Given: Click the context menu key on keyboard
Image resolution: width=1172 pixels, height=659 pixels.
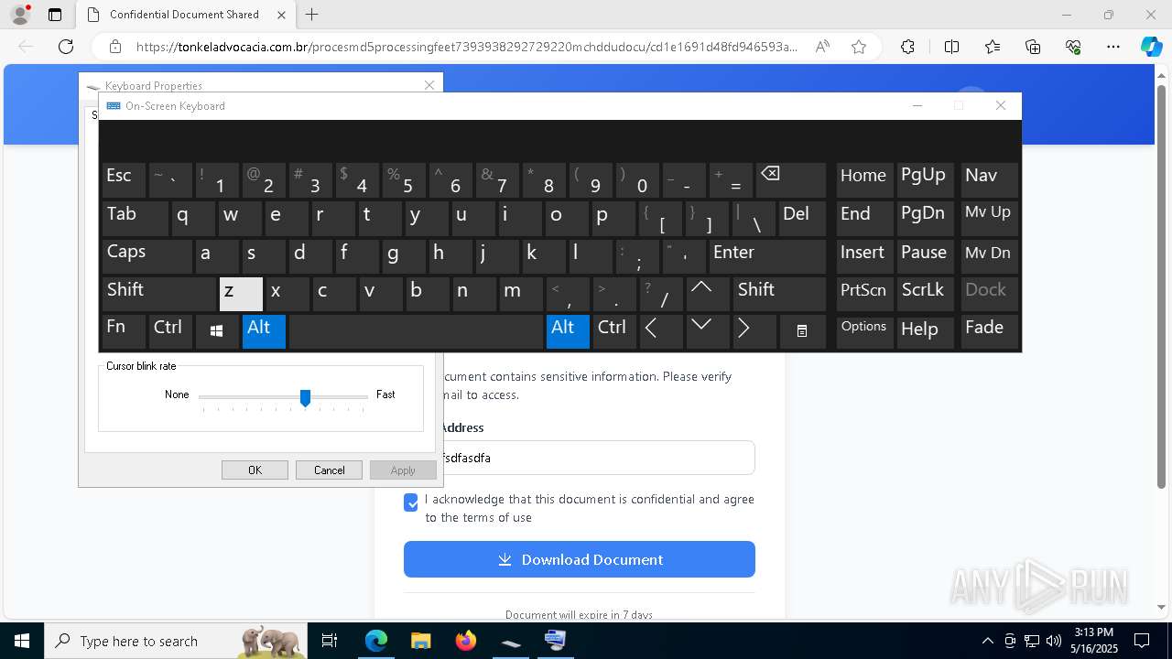Looking at the screenshot, I should point(802,331).
